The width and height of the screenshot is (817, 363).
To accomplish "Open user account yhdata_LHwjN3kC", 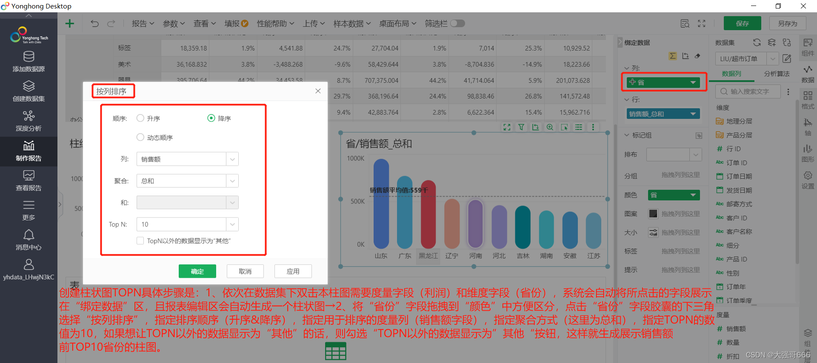I will coord(29,270).
